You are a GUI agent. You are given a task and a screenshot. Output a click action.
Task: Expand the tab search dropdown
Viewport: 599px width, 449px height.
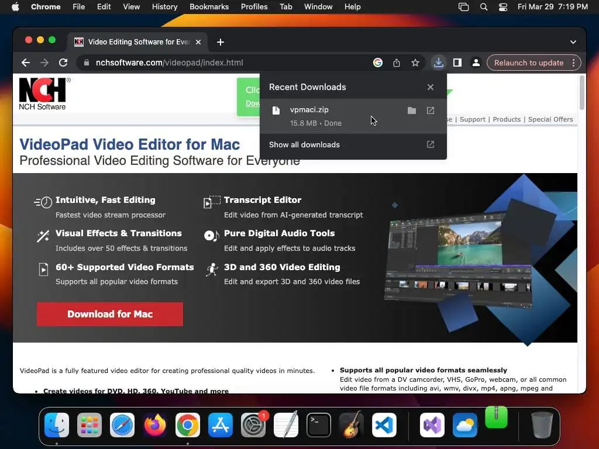(573, 42)
